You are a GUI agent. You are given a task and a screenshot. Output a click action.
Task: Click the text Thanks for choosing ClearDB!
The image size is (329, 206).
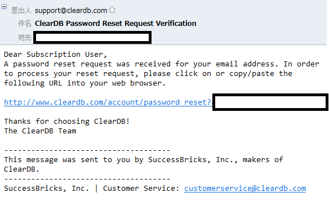pyautogui.click(x=67, y=121)
